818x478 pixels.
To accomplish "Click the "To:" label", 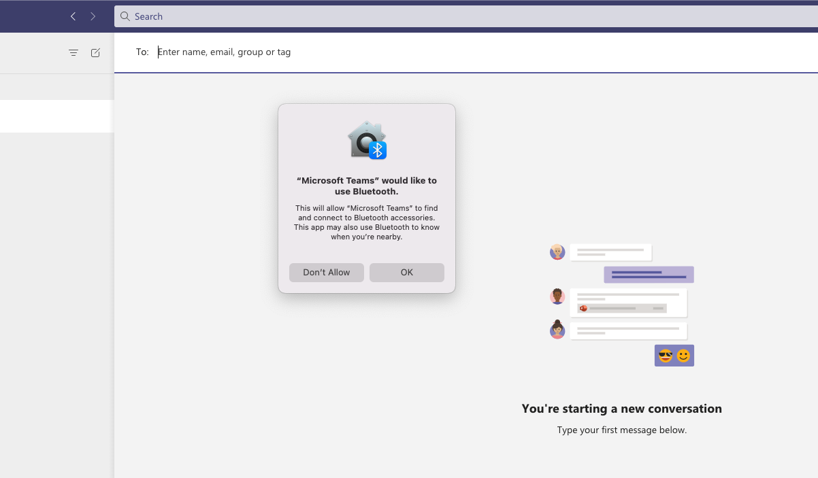I will 142,52.
